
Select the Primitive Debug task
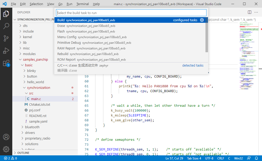pyautogui.click(x=130, y=43)
